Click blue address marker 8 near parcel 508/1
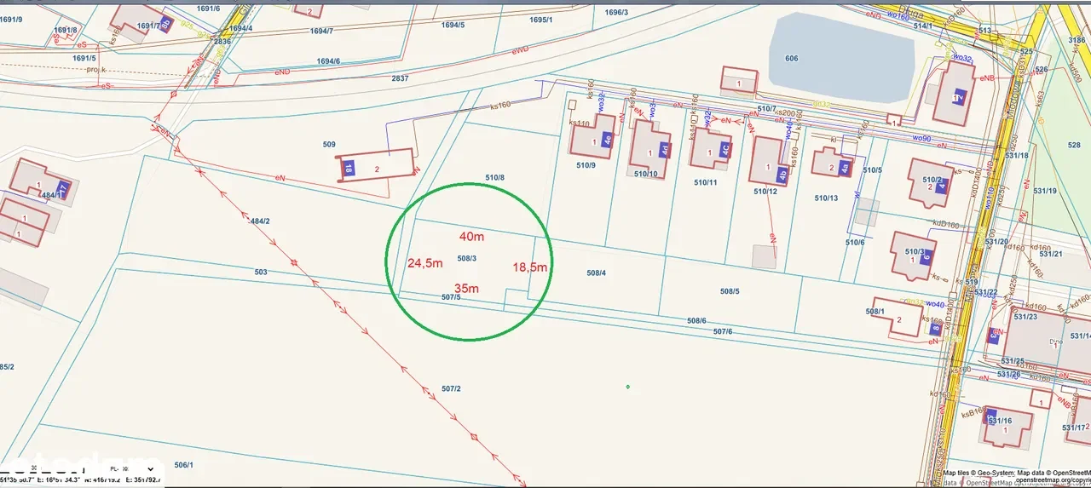This screenshot has height=488, width=1091. [x=935, y=327]
